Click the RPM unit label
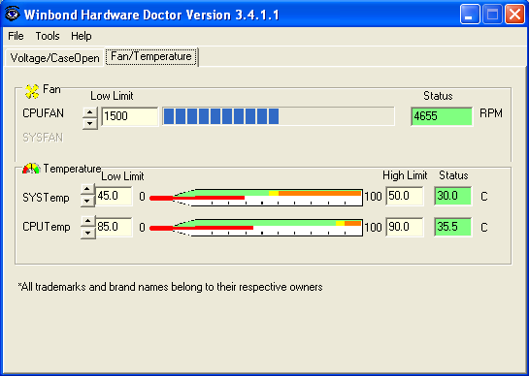Viewport: 529px width, 376px height. pyautogui.click(x=491, y=113)
